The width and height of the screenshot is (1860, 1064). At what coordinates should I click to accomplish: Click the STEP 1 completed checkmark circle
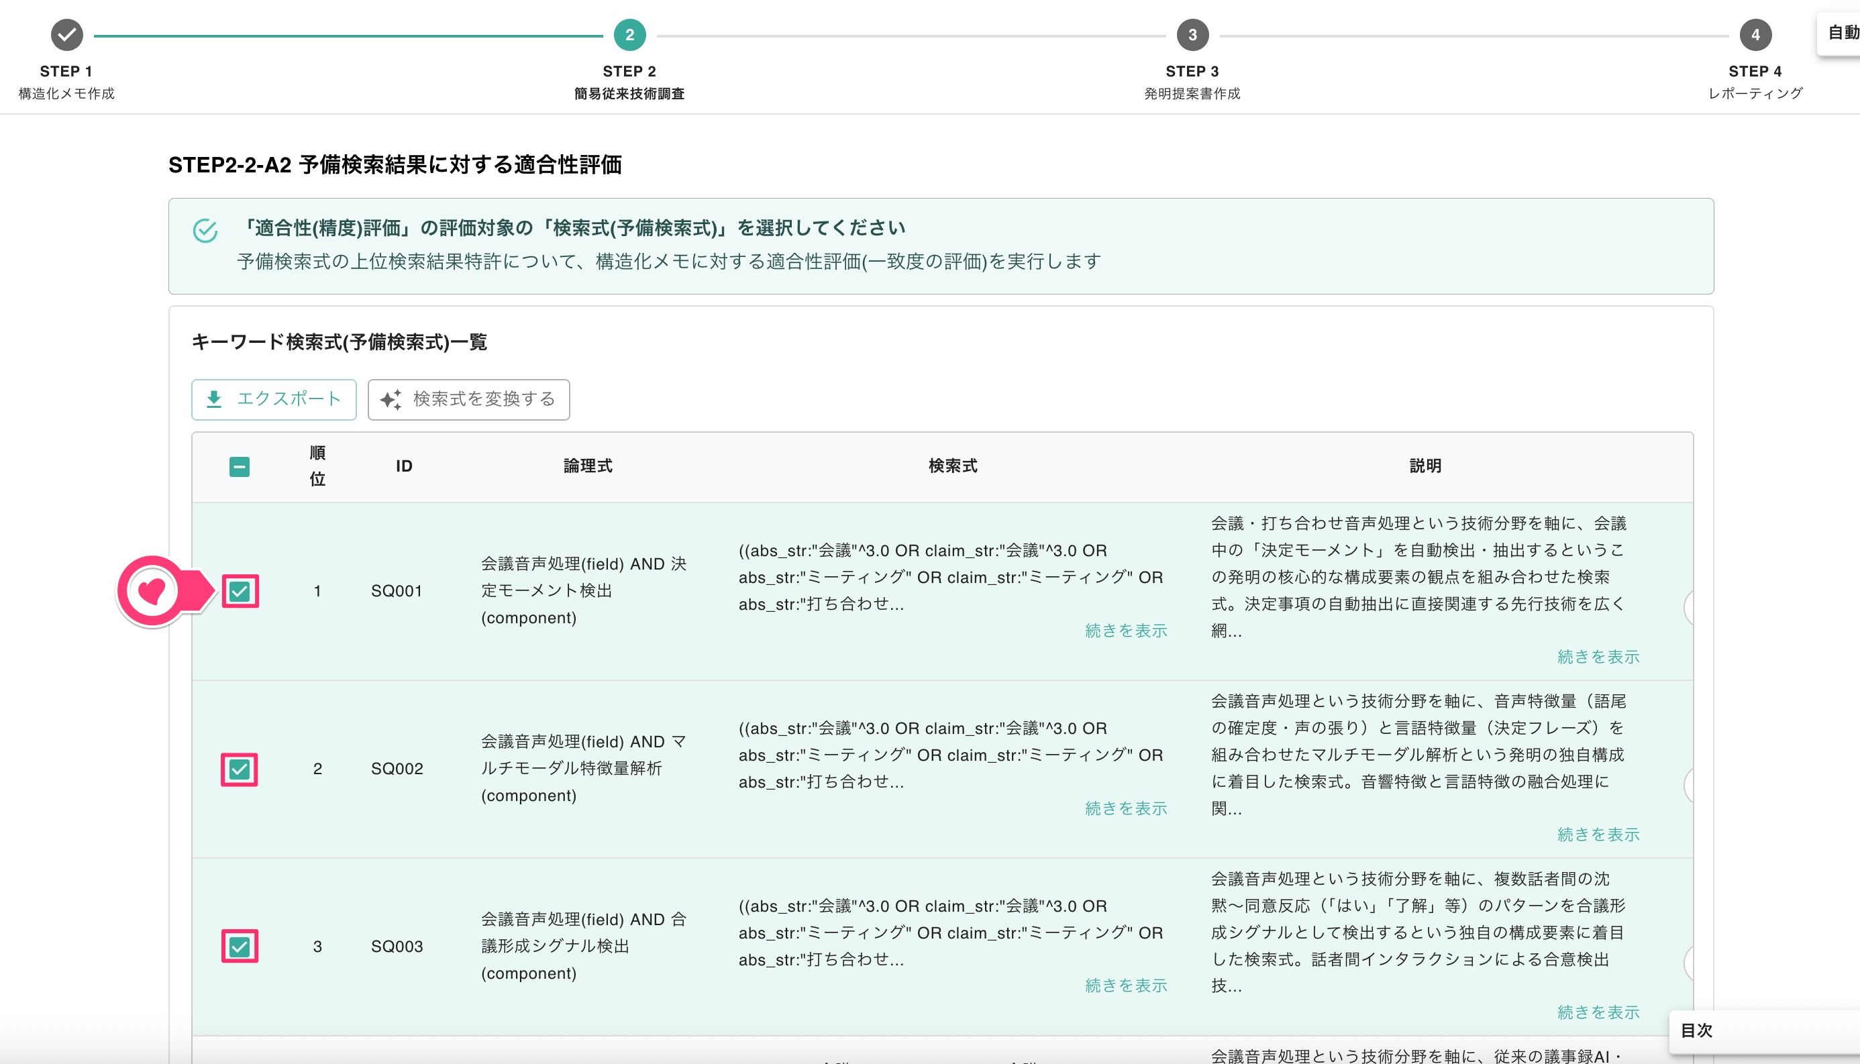pyautogui.click(x=66, y=34)
